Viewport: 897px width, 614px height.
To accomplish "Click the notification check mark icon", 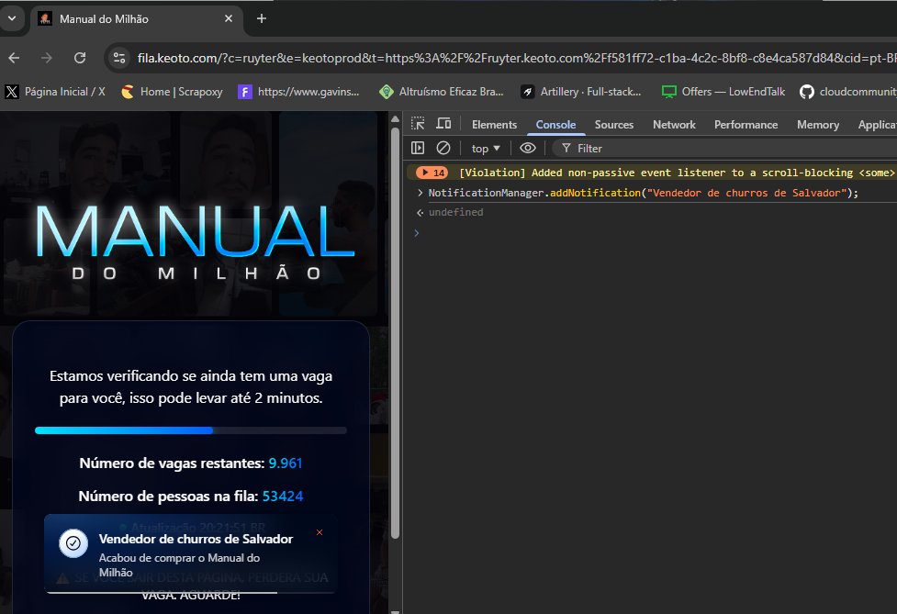I will pyautogui.click(x=73, y=543).
